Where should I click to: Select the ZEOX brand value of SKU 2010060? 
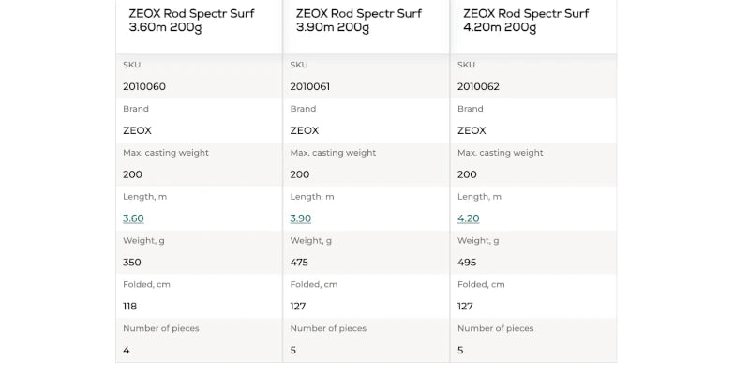tap(137, 131)
